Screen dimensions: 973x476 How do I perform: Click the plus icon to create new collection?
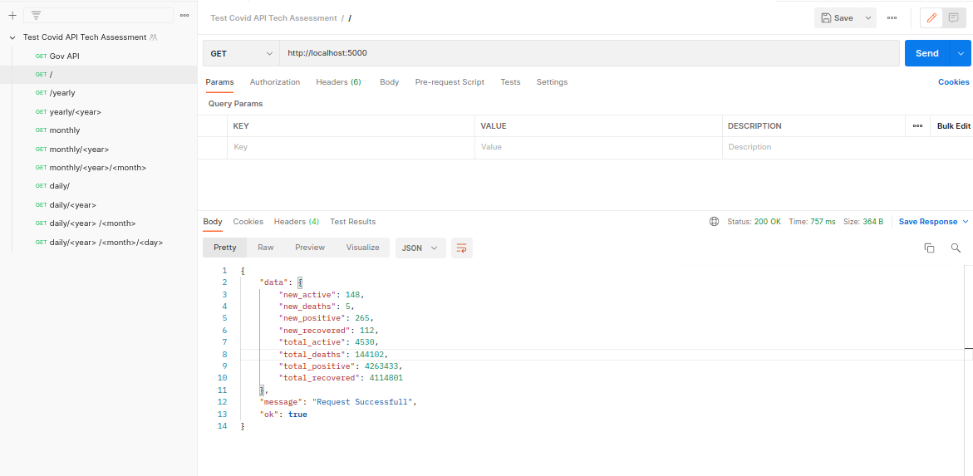(12, 16)
